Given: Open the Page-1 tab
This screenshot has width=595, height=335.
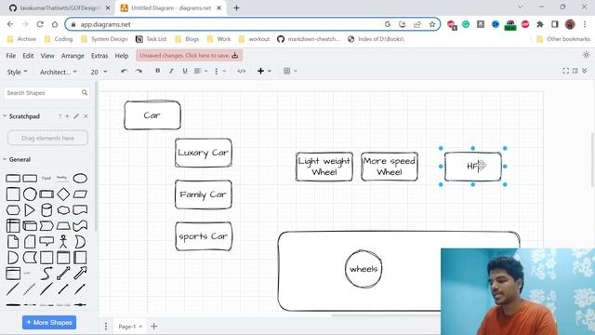Looking at the screenshot, I should tap(130, 327).
